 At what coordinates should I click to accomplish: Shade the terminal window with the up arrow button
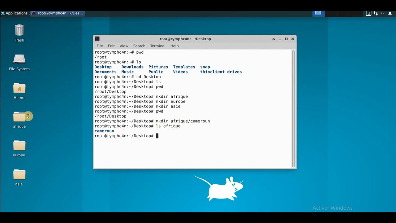[274, 39]
